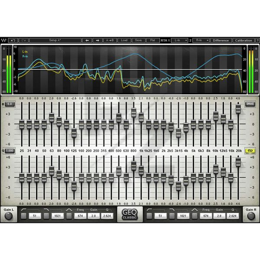This screenshot has height=260, width=260.
Task: Click the lower 500 Hz band fader
Action: (119, 171)
